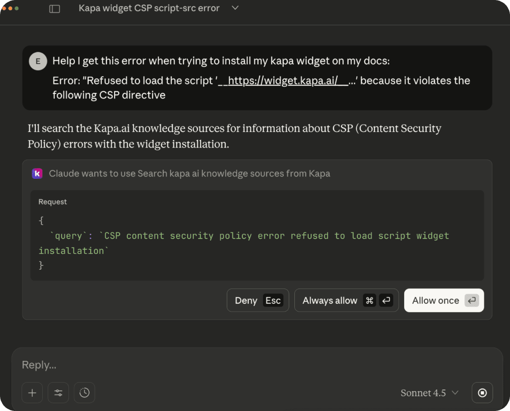
Task: Click the user avatar 'E'
Action: click(38, 61)
